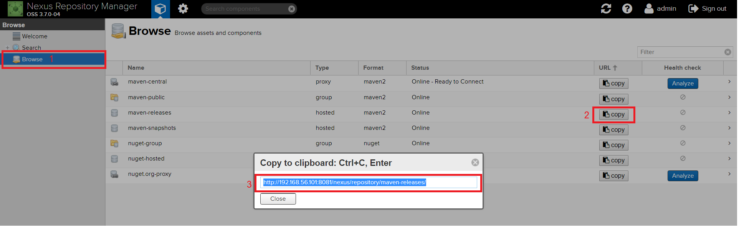Copy URL for maven-snapshots

pos(614,130)
